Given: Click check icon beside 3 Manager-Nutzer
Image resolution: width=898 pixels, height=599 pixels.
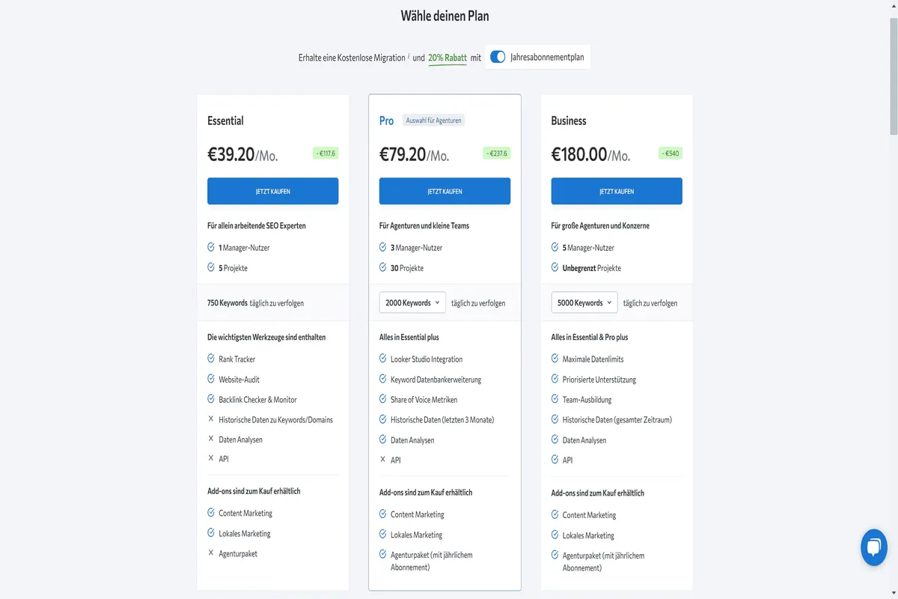Looking at the screenshot, I should tap(383, 247).
